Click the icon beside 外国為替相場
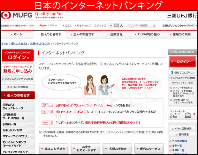The width and height of the screenshot is (198, 155). pyautogui.click(x=170, y=141)
